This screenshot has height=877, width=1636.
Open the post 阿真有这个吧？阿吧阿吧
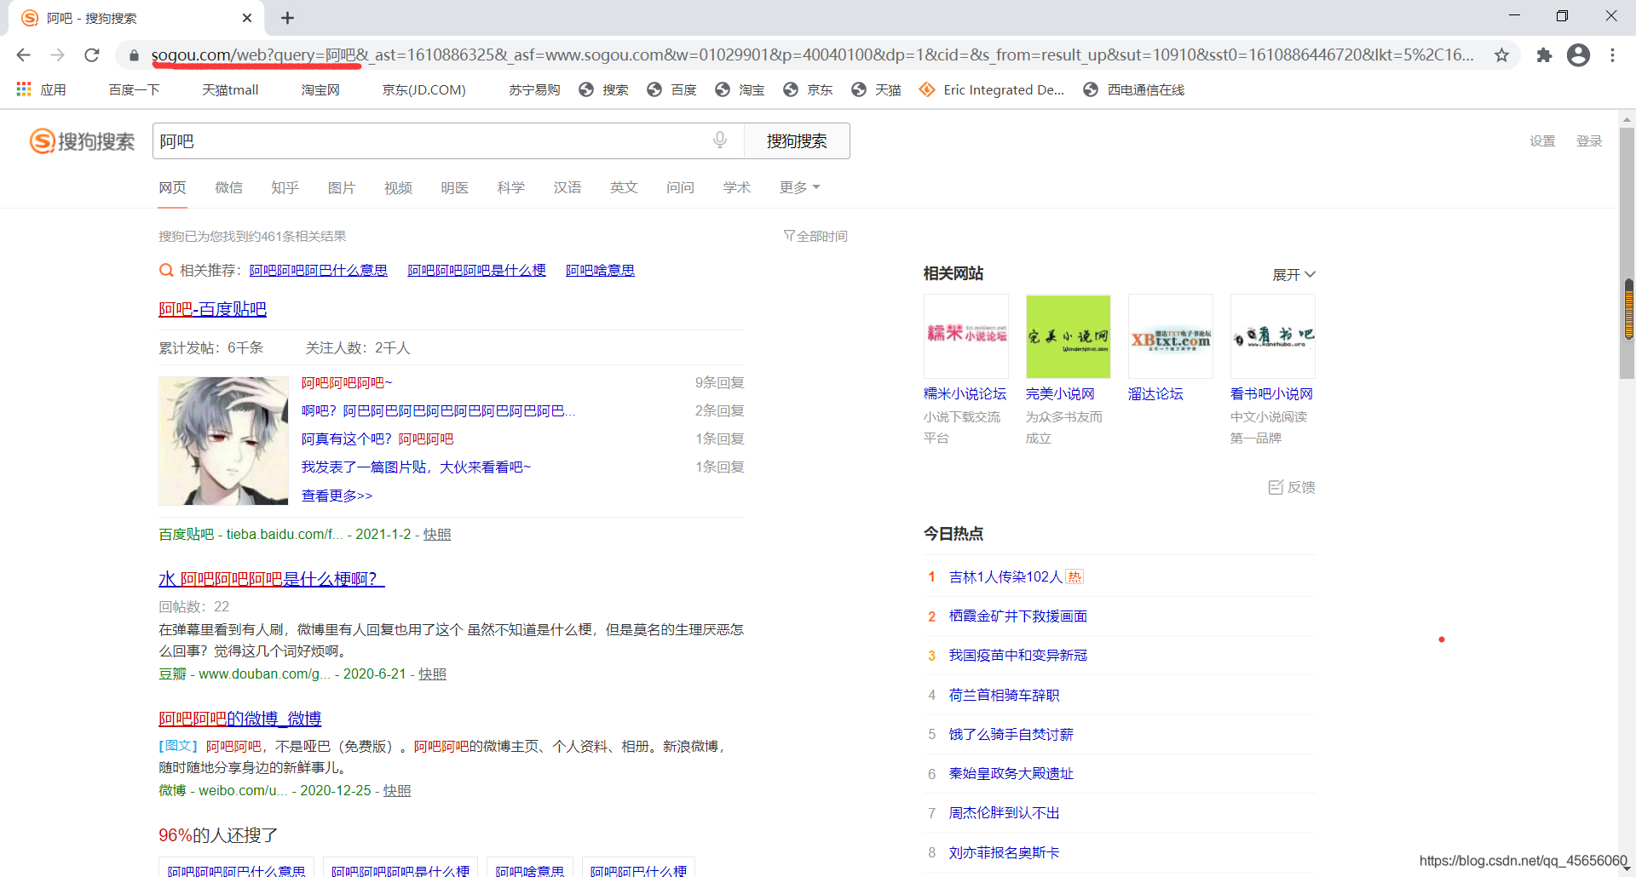(x=377, y=438)
